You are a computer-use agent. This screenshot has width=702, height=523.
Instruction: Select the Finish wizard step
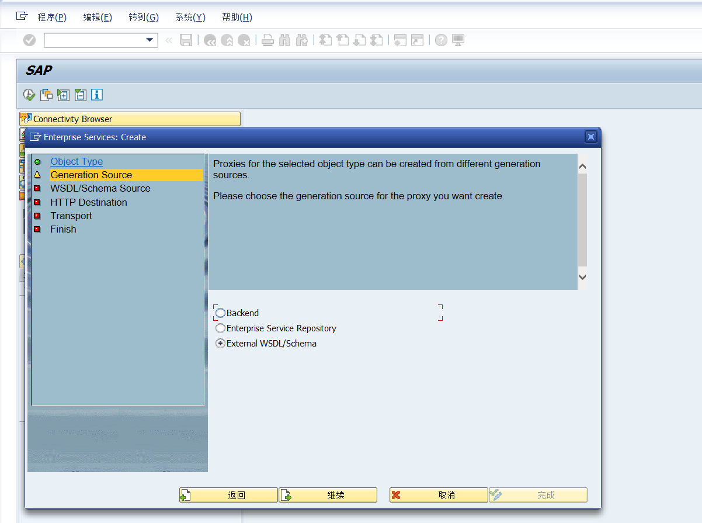coord(63,229)
